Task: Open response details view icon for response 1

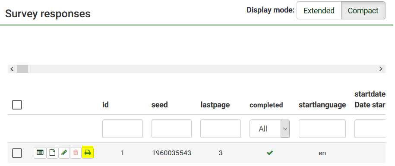Action: tap(40, 153)
